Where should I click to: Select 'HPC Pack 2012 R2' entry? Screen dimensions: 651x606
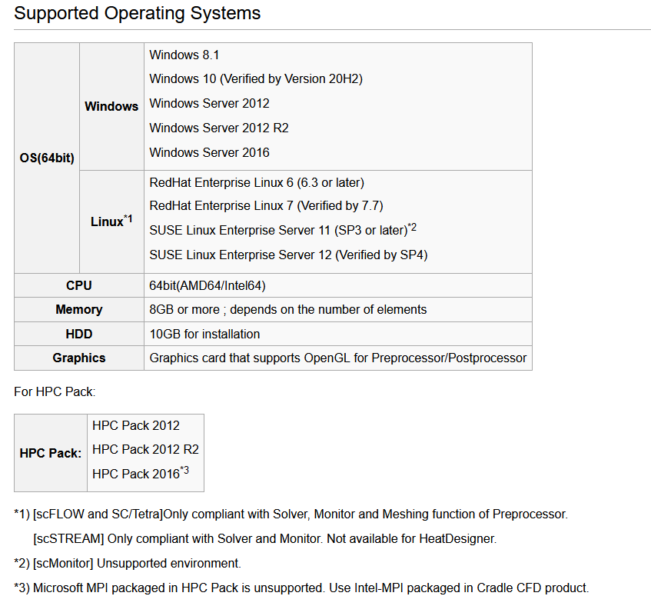[x=145, y=449]
